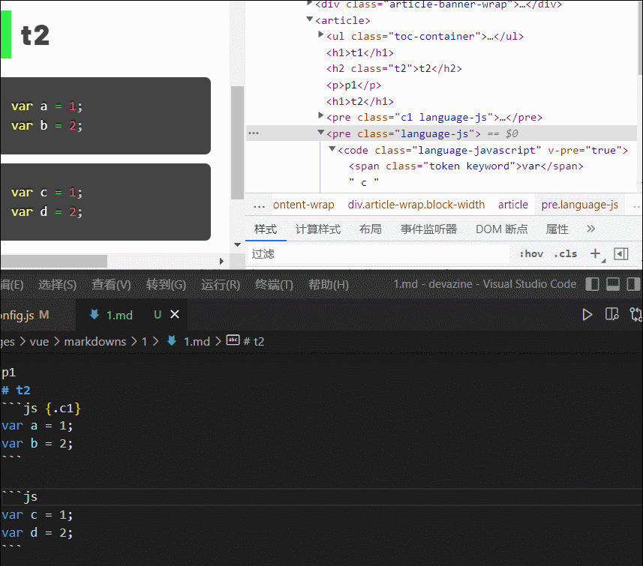The width and height of the screenshot is (643, 566).
Task: Click the first code block with var a
Action: pos(105,116)
